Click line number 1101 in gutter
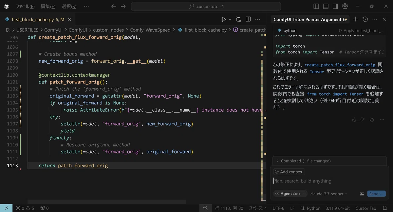The width and height of the screenshot is (393, 212). (x=12, y=82)
